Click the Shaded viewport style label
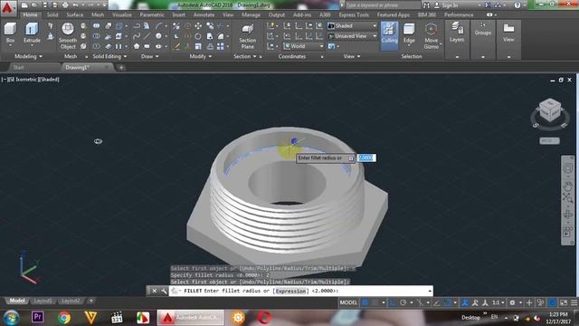The image size is (579, 326). 48,79
